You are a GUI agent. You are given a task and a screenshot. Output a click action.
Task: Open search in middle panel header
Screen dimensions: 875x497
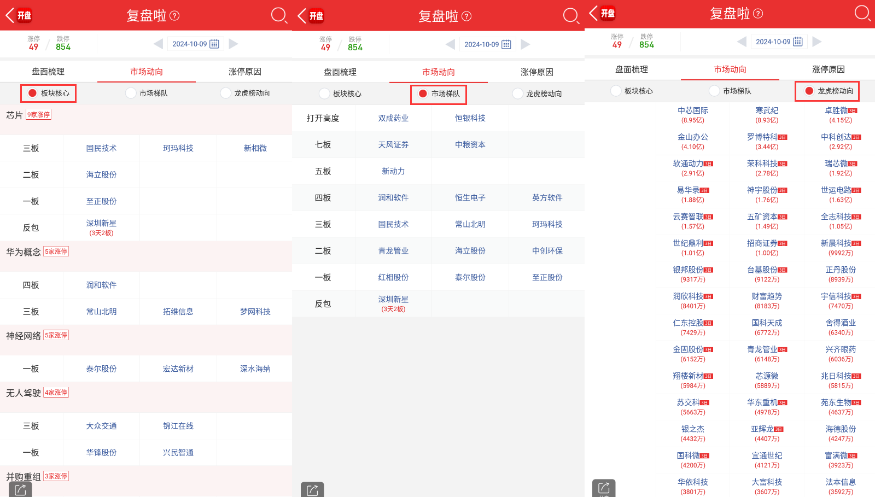click(x=571, y=15)
